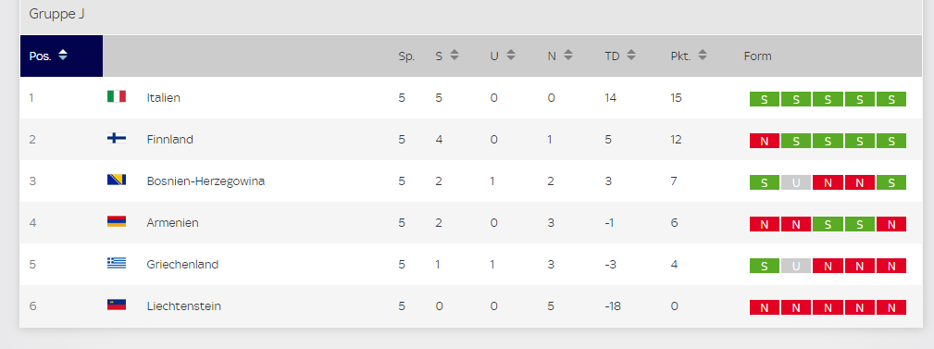Sort by losses using N column arrows

(568, 56)
